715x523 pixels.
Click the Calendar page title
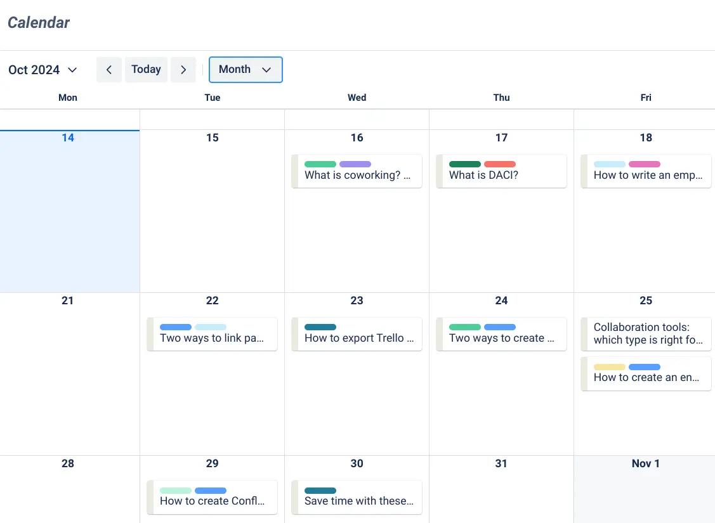pos(39,22)
